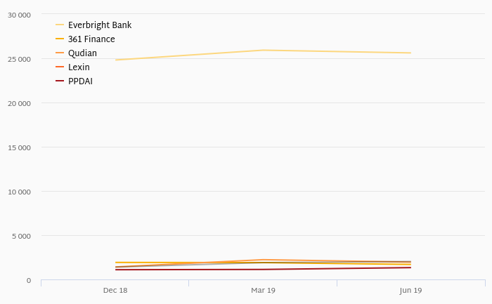Click the PPDAI dark red legend swatch

[60, 81]
